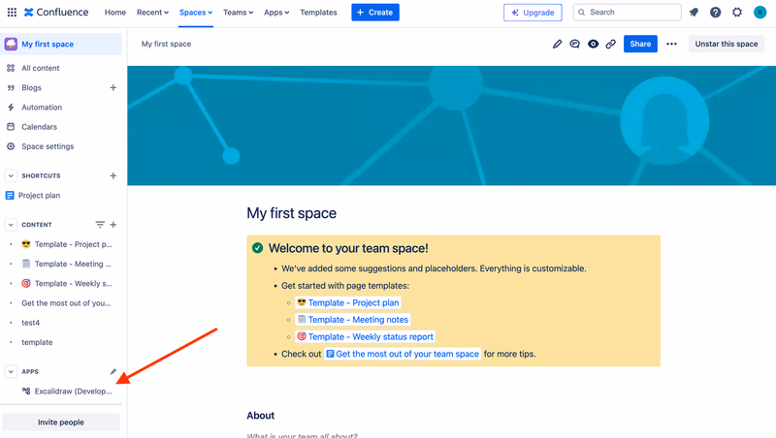Click the About heading
The height and width of the screenshot is (438, 776).
tap(261, 416)
